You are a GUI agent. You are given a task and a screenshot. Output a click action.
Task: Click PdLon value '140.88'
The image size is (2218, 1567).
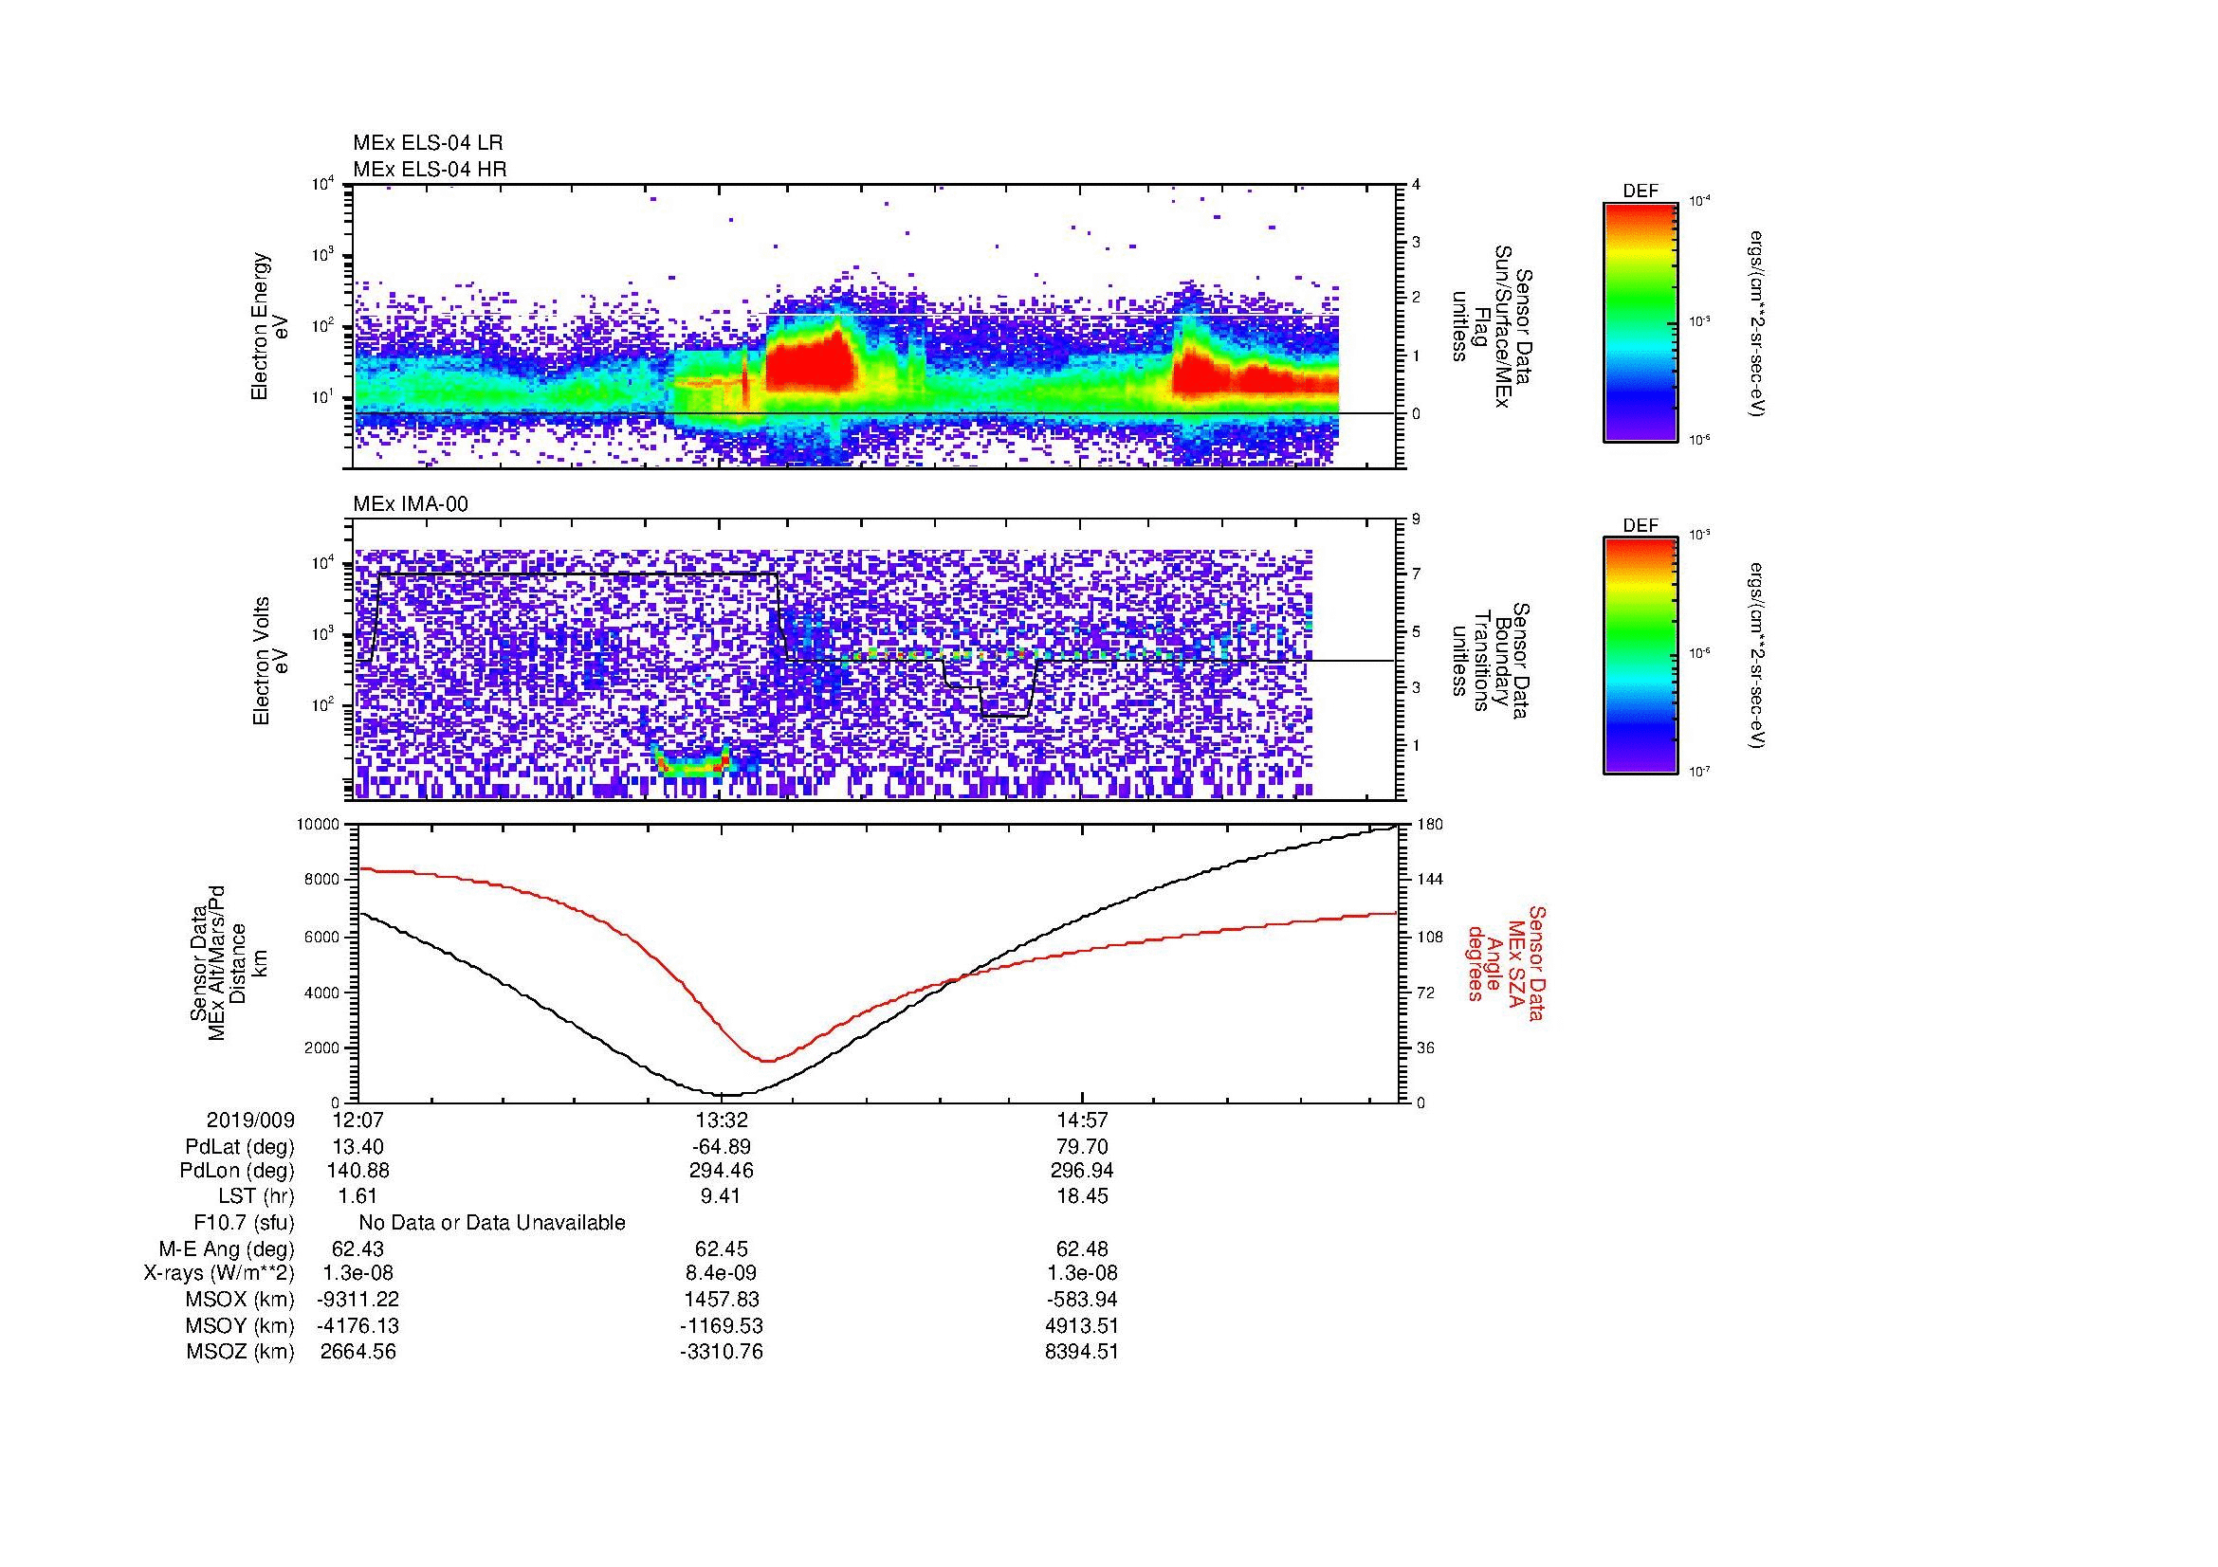[x=357, y=1171]
